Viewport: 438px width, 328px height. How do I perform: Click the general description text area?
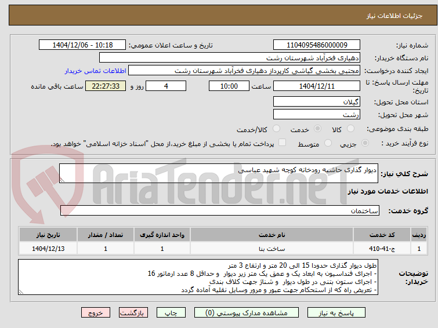point(219,173)
